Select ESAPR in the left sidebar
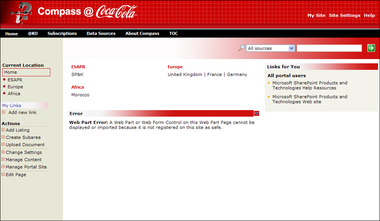This screenshot has height=221, width=380. point(15,80)
